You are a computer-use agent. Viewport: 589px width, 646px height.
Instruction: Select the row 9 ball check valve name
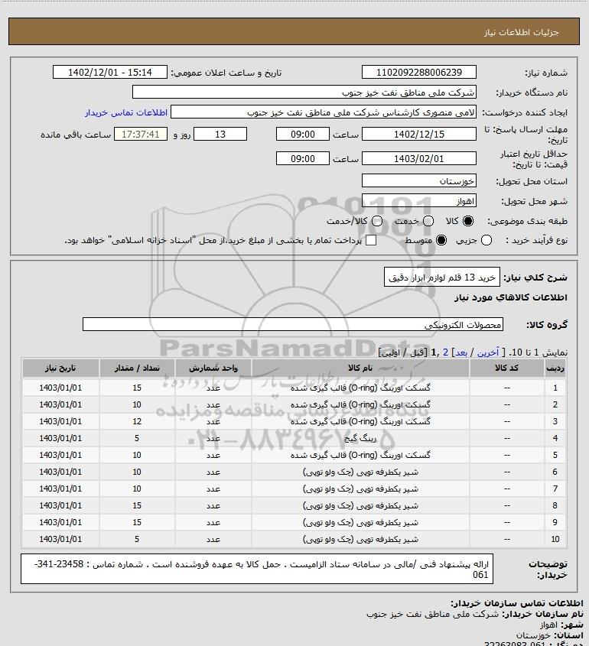point(360,522)
